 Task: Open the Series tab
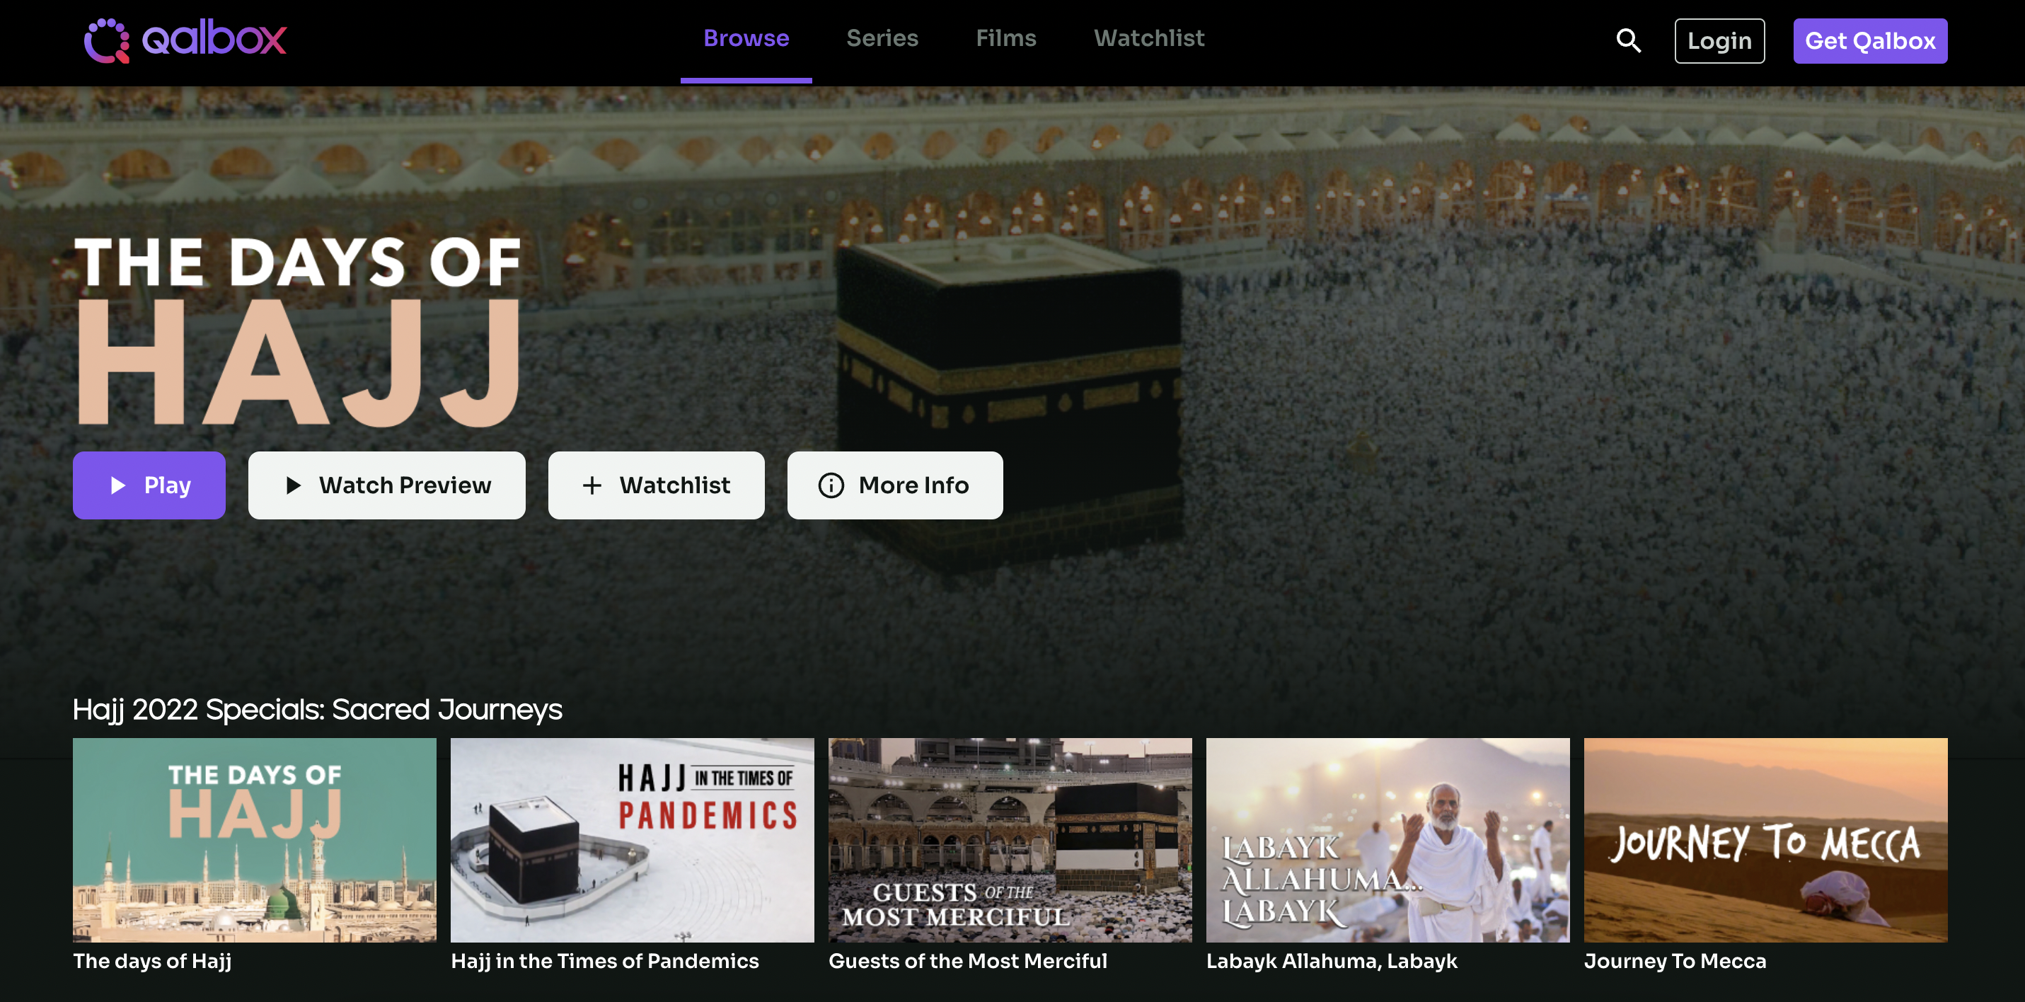pos(882,38)
